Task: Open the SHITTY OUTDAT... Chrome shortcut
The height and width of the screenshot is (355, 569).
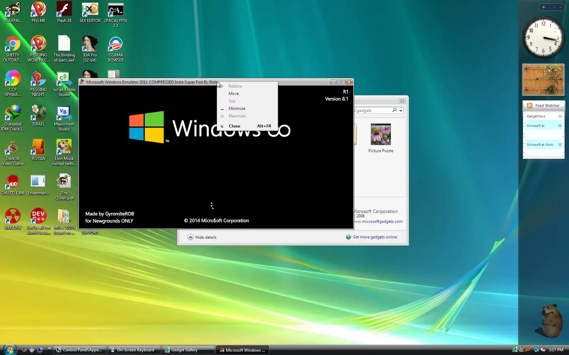Action: pyautogui.click(x=13, y=49)
